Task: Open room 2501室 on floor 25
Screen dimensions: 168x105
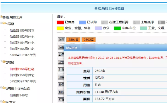Action: pyautogui.click(x=73, y=40)
